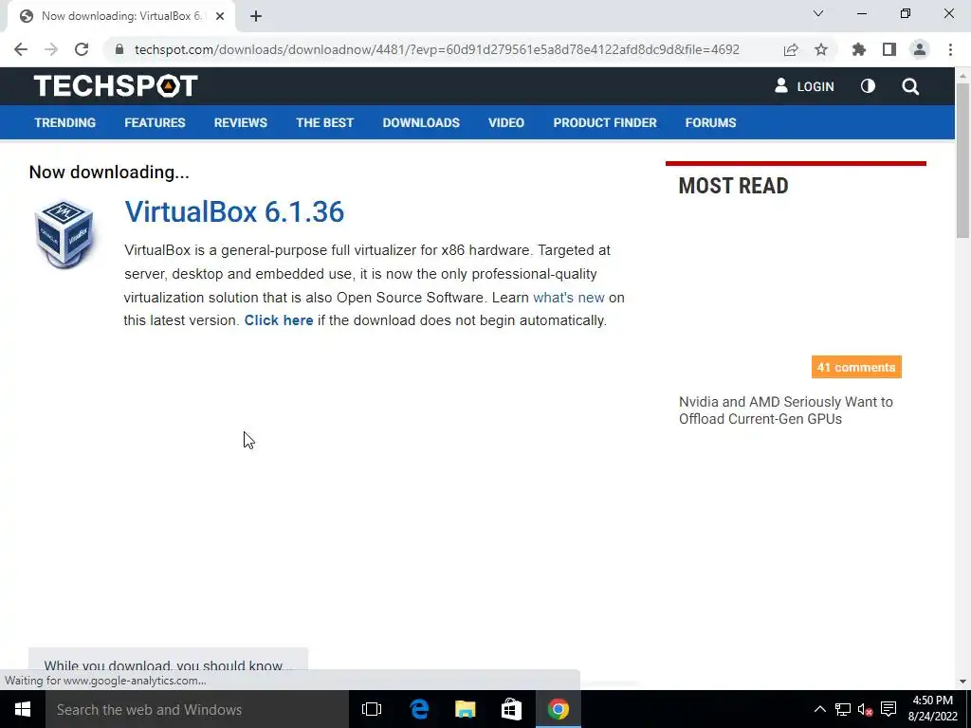This screenshot has height=728, width=971.
Task: Open the PRODUCT FINDER menu item
Action: tap(605, 122)
